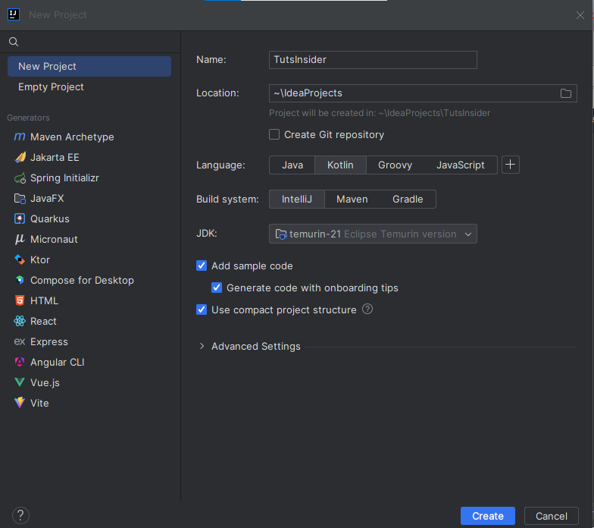Screen dimensions: 594x528
Task: Pick JavaScript language option
Action: tap(461, 165)
